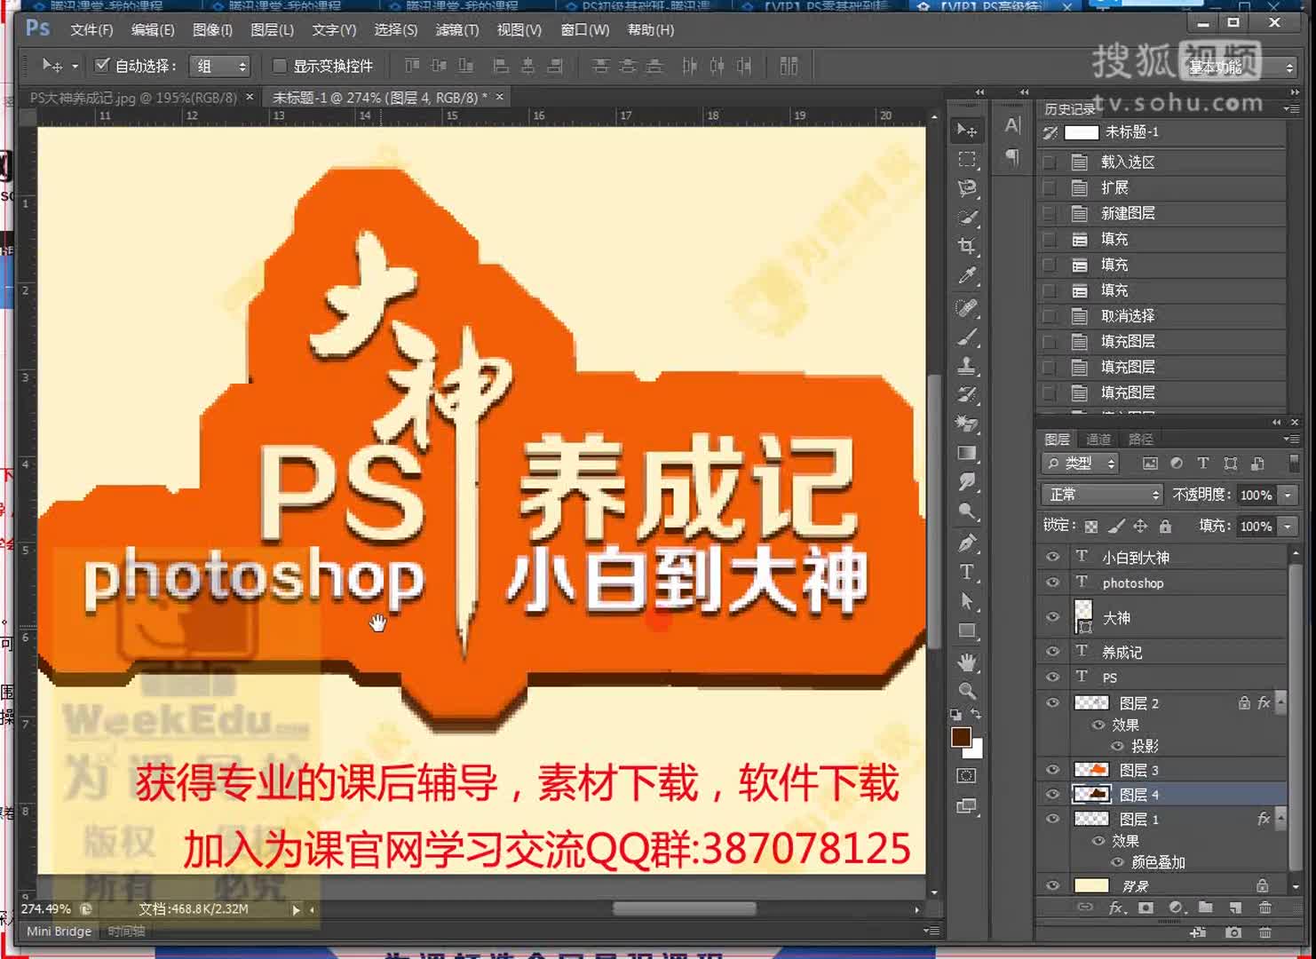Viewport: 1316px width, 959px height.
Task: Select the Crop tool
Action: 967,247
